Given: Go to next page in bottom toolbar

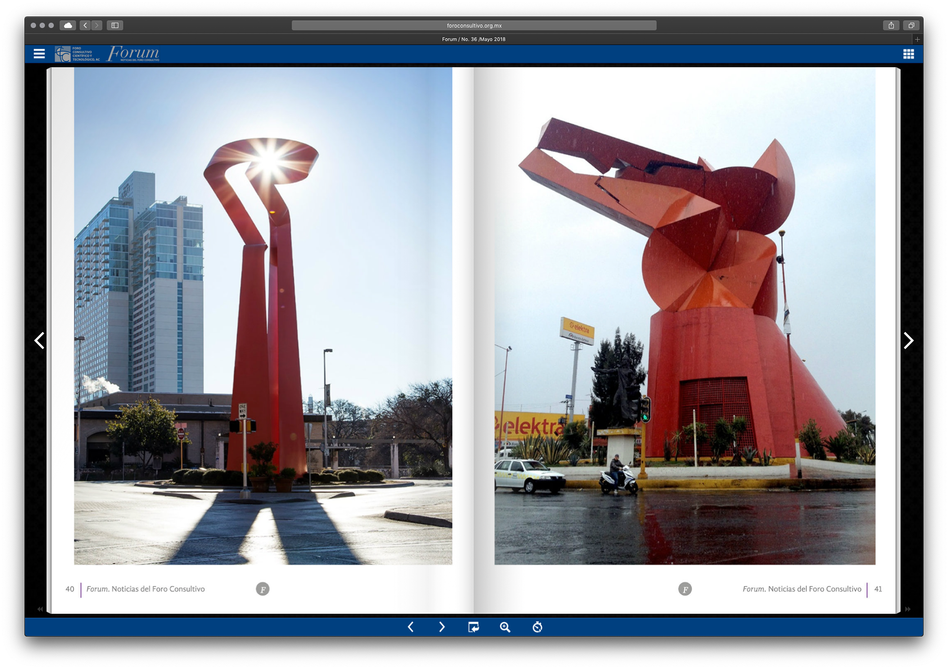Looking at the screenshot, I should tap(442, 627).
